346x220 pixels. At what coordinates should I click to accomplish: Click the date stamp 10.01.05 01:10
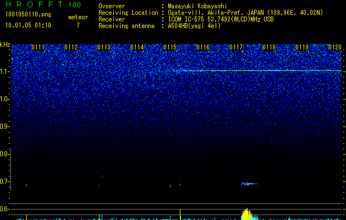point(28,25)
